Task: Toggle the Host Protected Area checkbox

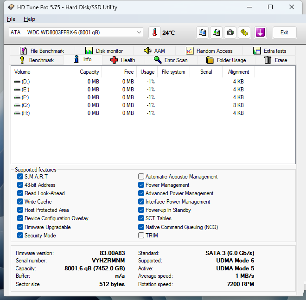Action: (x=20, y=210)
